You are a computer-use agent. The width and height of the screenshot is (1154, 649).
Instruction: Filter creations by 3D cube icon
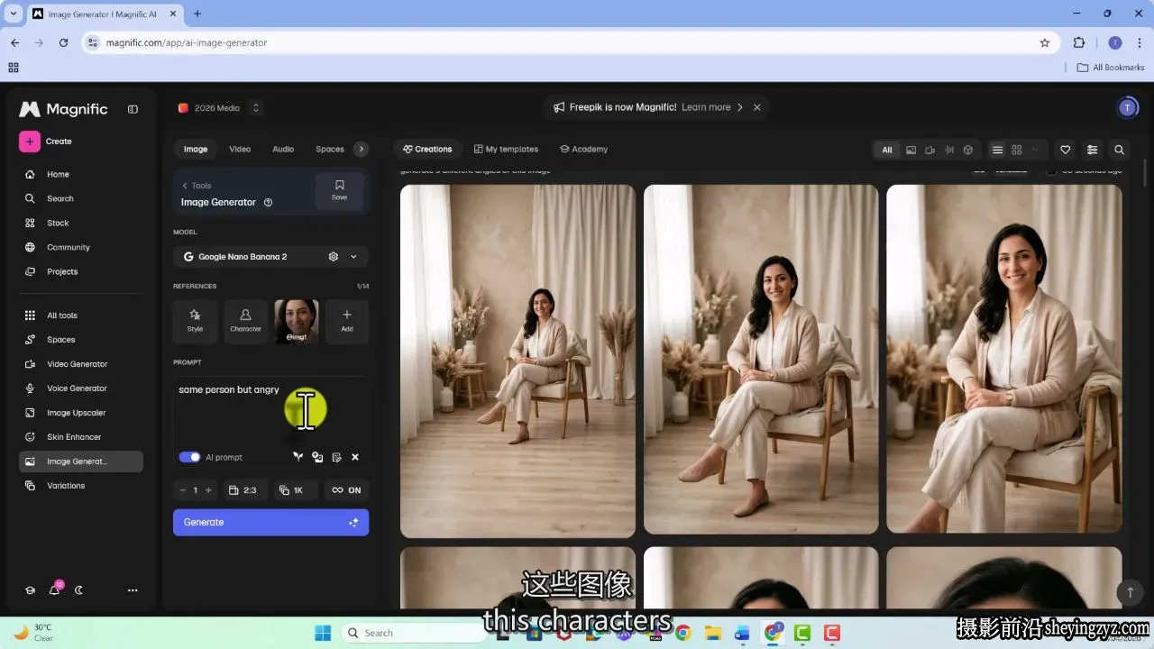pos(967,150)
